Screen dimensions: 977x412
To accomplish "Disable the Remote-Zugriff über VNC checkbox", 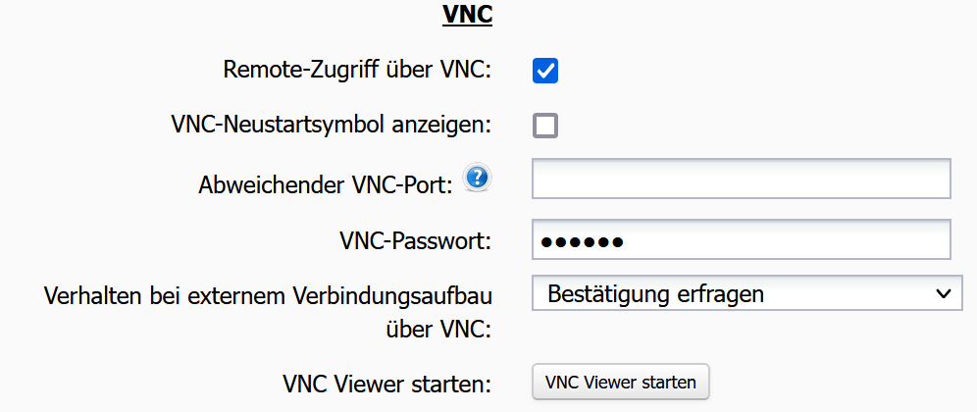I will [x=545, y=71].
